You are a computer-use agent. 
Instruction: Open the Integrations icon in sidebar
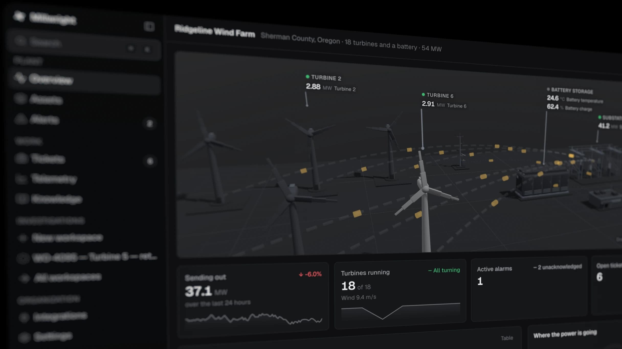24,317
